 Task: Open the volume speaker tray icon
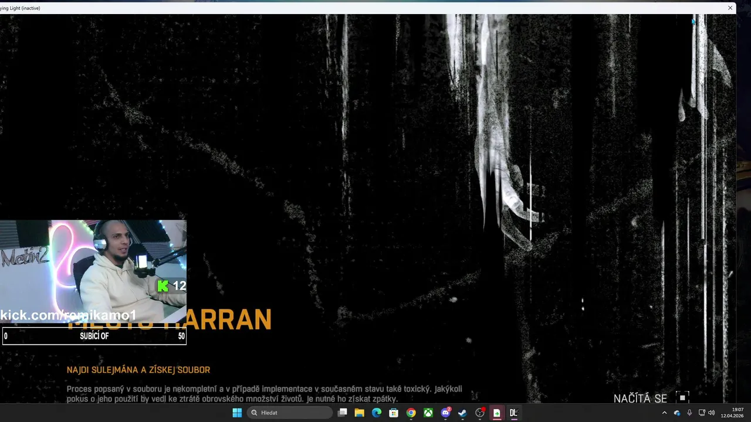[x=712, y=413]
